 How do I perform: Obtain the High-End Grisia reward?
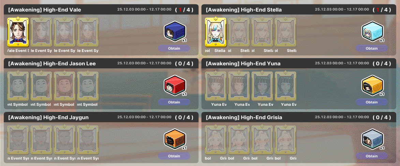point(372,156)
